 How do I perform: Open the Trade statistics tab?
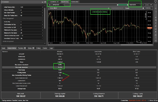12,48
